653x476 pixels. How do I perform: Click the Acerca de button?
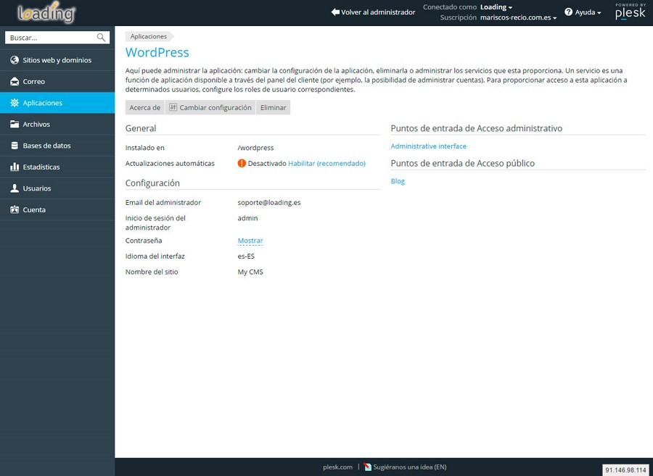pyautogui.click(x=145, y=107)
